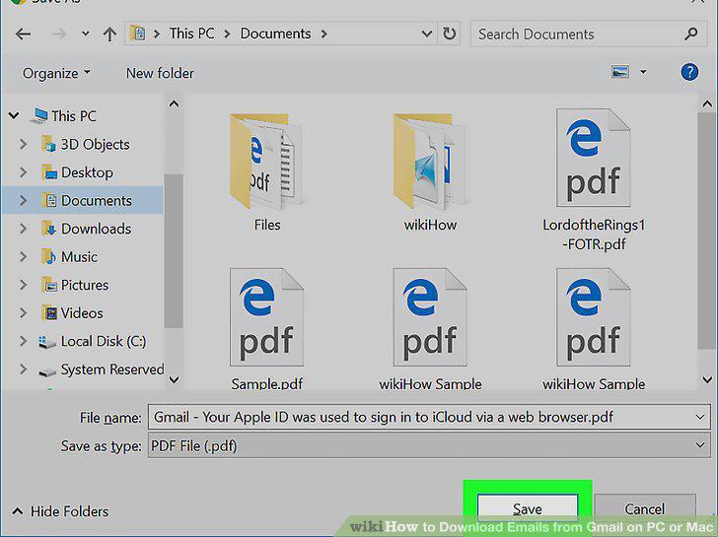Image resolution: width=718 pixels, height=537 pixels.
Task: Change the view layout icon
Action: coord(620,72)
